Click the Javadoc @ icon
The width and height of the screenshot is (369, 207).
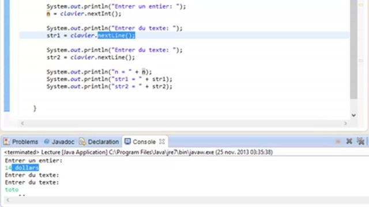(x=47, y=141)
